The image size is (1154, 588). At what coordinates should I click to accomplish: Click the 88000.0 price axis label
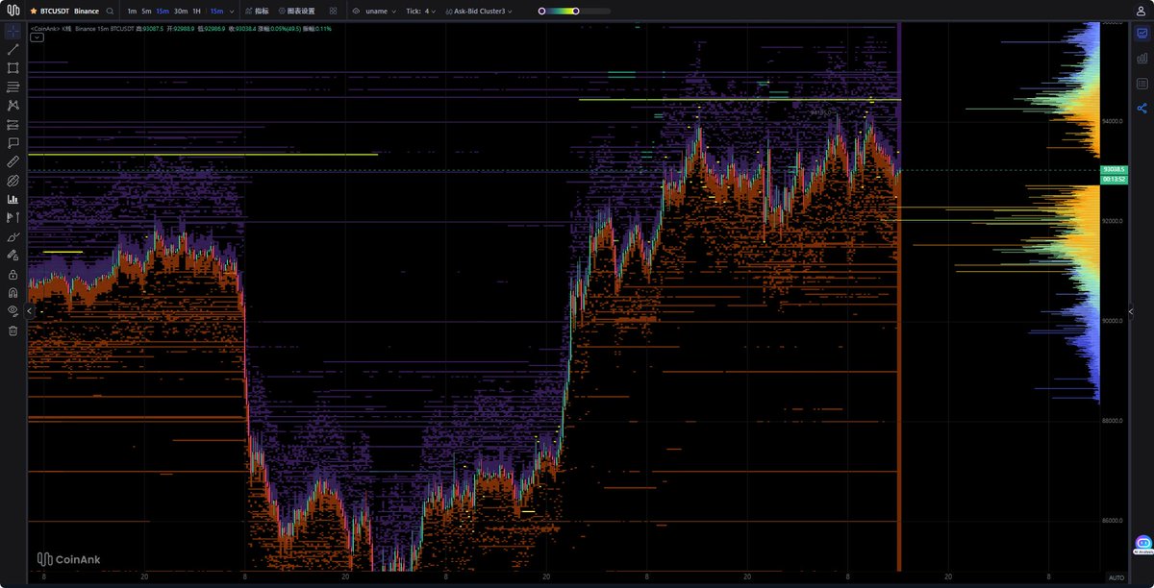coord(1114,421)
